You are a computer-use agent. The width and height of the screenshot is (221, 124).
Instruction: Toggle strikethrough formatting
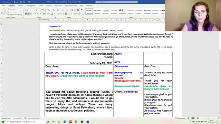point(35,14)
